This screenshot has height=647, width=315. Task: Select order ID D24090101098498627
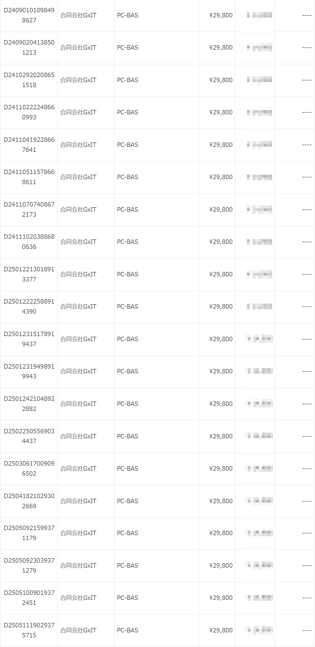[29, 15]
